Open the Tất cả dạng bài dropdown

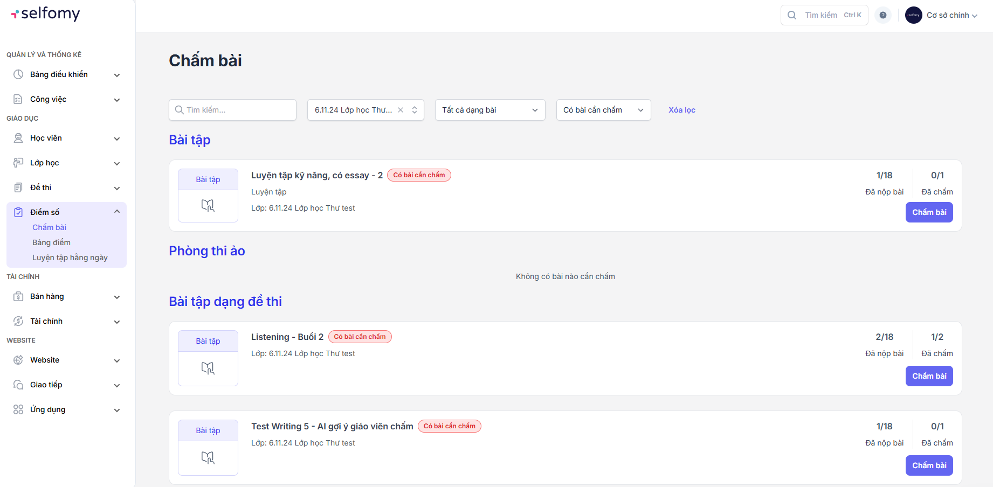pos(489,110)
